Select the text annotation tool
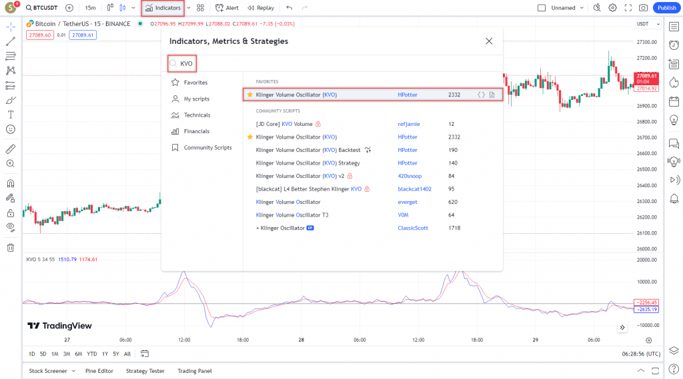The width and height of the screenshot is (683, 379). 11,115
